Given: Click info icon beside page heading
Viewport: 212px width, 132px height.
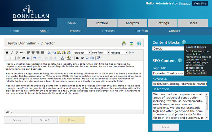Looking at the screenshot, I should (x=139, y=43).
